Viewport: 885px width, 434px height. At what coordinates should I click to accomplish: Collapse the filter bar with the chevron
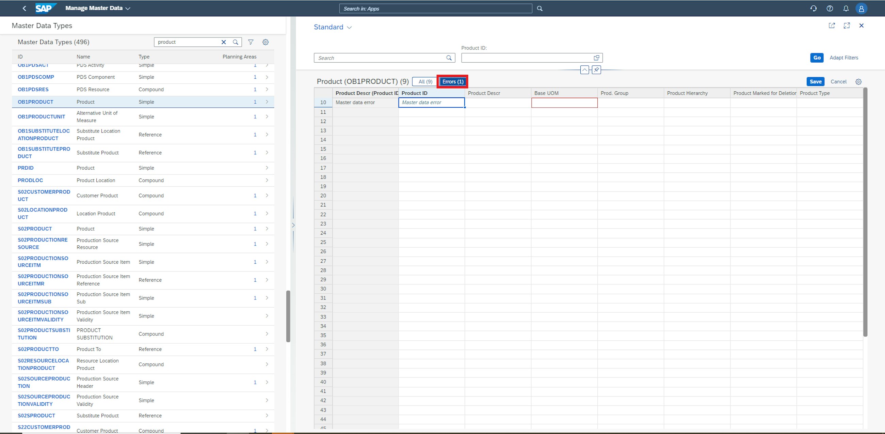pyautogui.click(x=584, y=70)
